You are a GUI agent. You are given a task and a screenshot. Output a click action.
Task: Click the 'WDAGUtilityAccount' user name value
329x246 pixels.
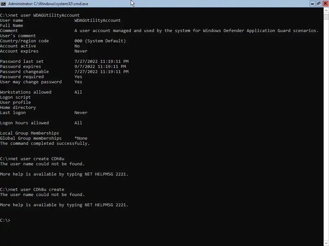98,20
